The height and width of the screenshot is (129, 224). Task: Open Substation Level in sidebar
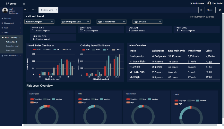[12, 46]
